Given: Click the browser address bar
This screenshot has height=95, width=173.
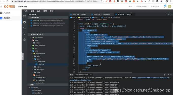Looking at the screenshot, I should (56, 1).
